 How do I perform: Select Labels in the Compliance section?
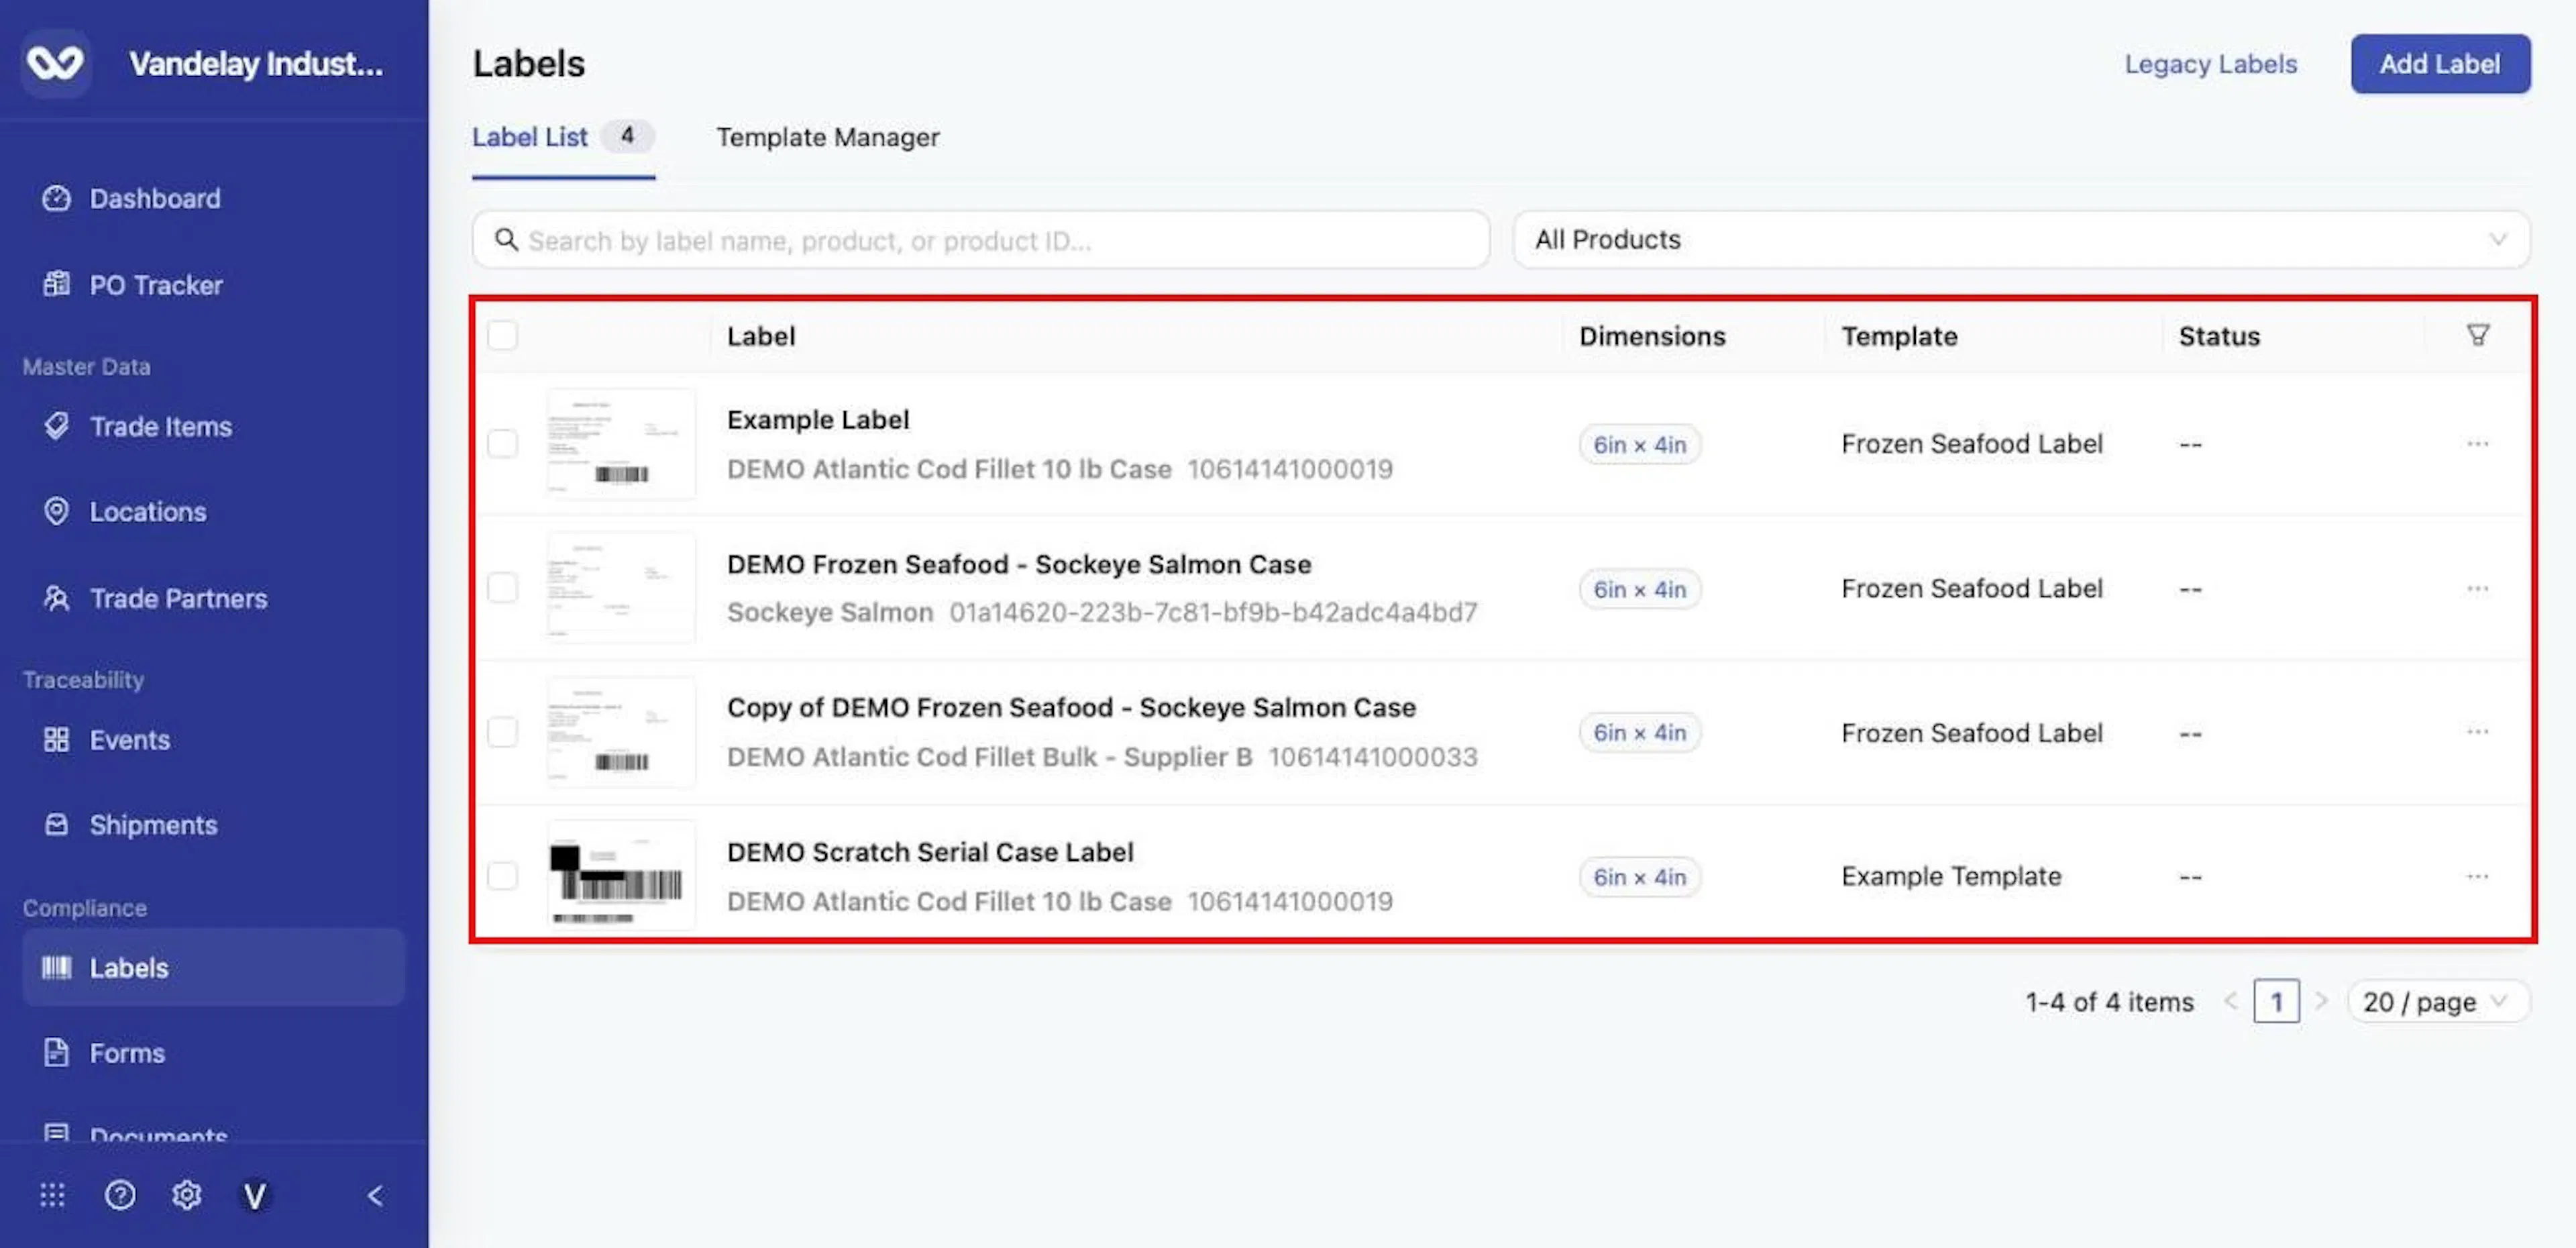pyautogui.click(x=213, y=967)
